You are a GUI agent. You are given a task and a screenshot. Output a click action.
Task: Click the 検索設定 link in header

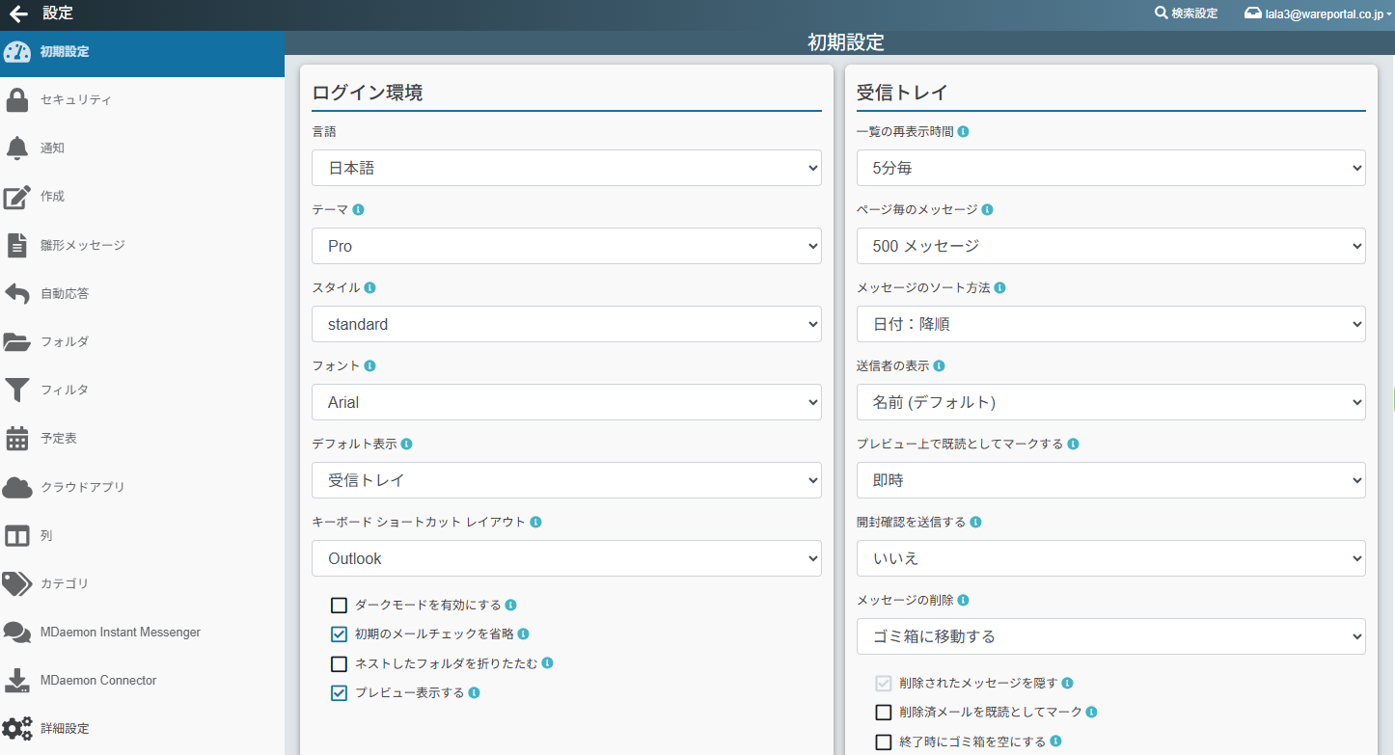pos(1187,13)
